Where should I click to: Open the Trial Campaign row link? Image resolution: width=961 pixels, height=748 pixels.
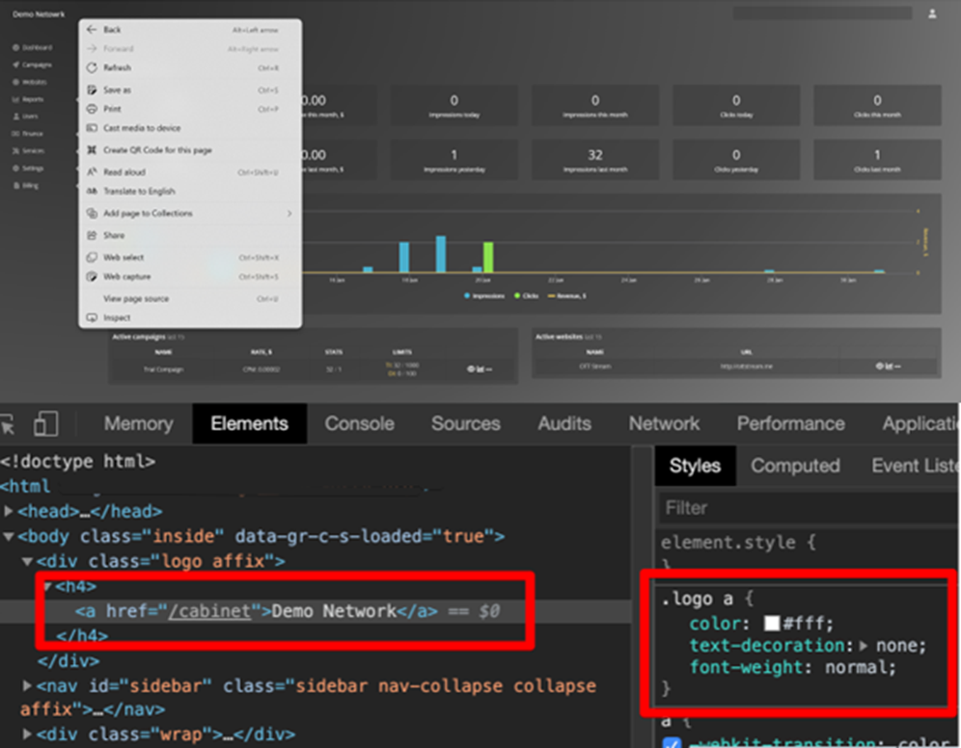163,369
